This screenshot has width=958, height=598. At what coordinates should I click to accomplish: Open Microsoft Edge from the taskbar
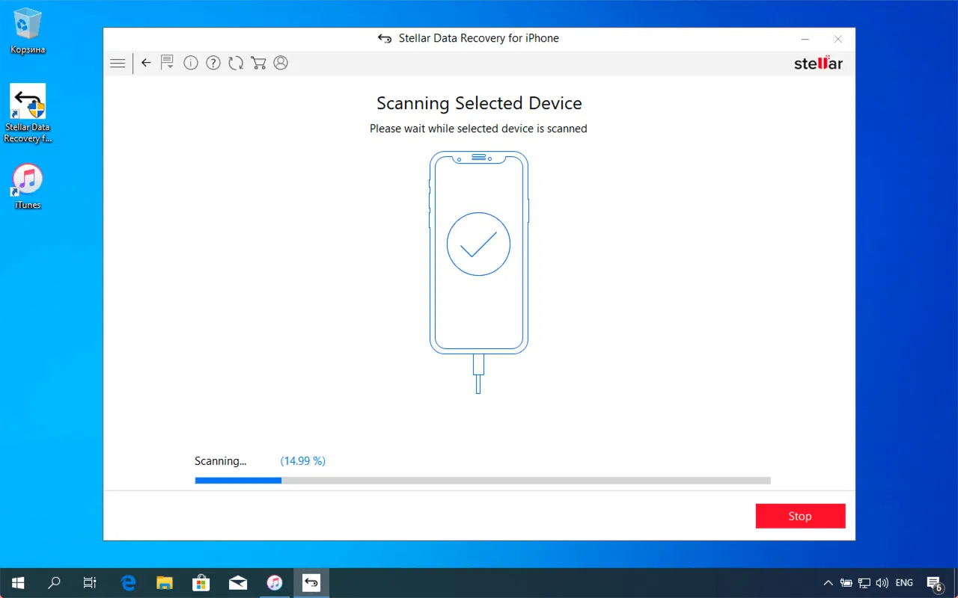pyautogui.click(x=128, y=582)
